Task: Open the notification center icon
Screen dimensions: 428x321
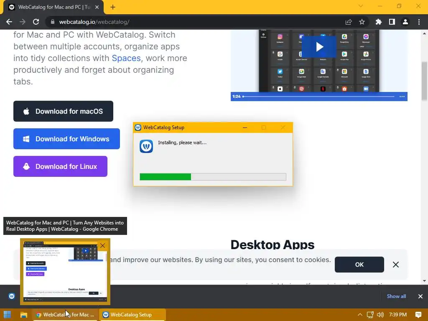Action: click(418, 315)
